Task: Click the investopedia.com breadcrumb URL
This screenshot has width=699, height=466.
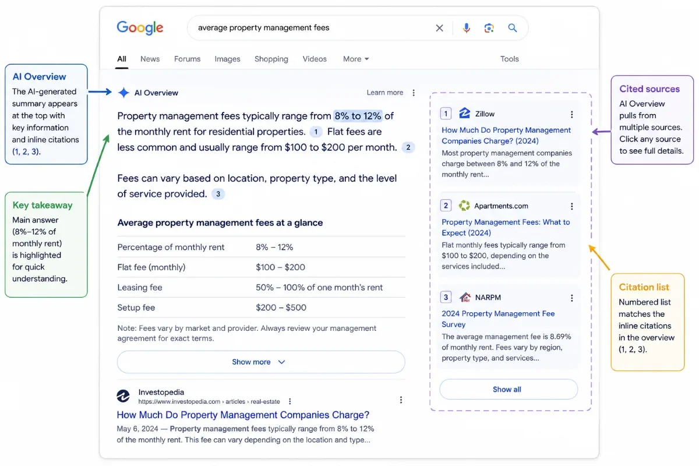Action: 209,401
